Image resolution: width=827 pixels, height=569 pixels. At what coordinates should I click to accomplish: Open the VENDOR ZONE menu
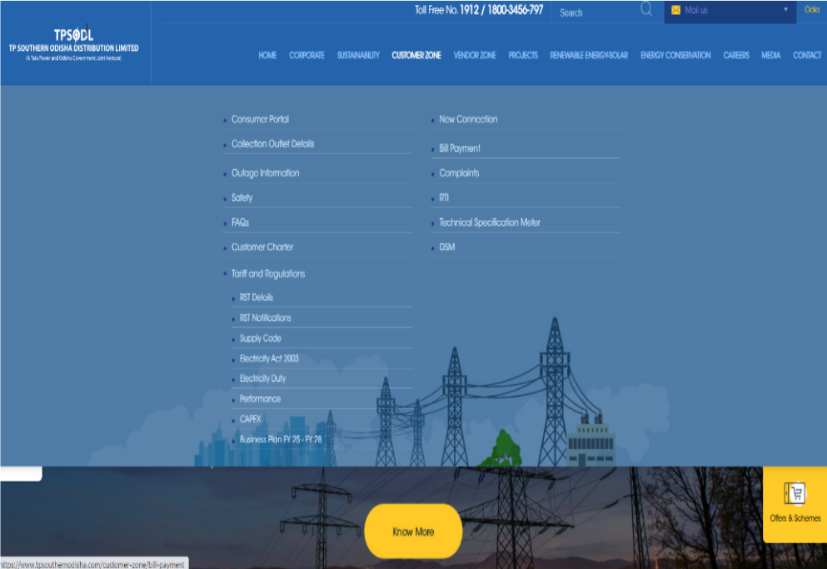click(475, 55)
